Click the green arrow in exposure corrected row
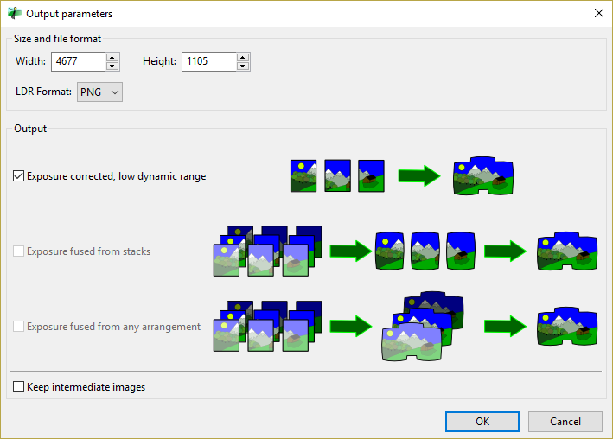The width and height of the screenshot is (613, 439). (418, 176)
